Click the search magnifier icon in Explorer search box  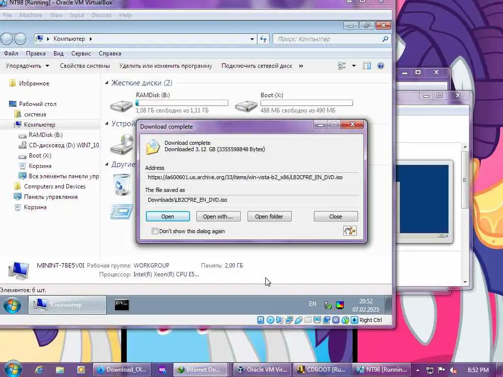tap(385, 39)
